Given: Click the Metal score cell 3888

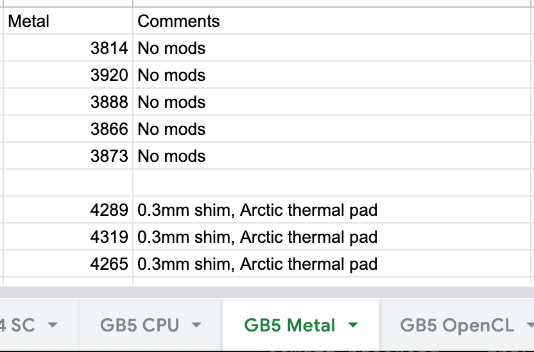Looking at the screenshot, I should 67,102.
